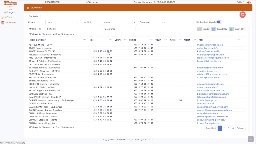Sort the Court column after Mobile
Screen dimensions: 256x144
[x=166, y=40]
